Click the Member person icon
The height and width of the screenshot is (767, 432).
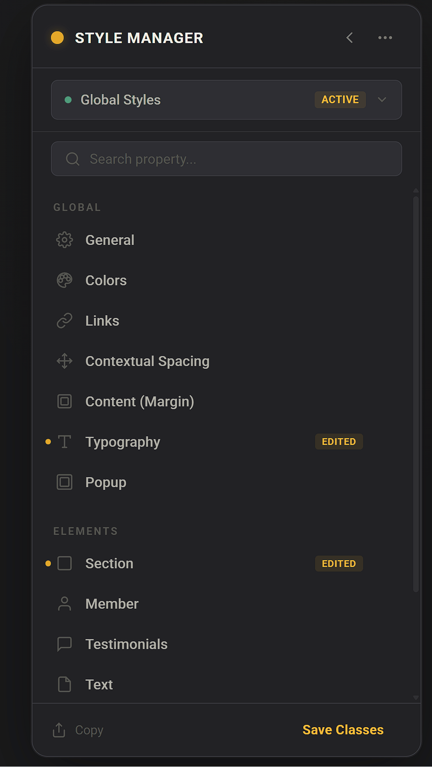[x=65, y=604]
